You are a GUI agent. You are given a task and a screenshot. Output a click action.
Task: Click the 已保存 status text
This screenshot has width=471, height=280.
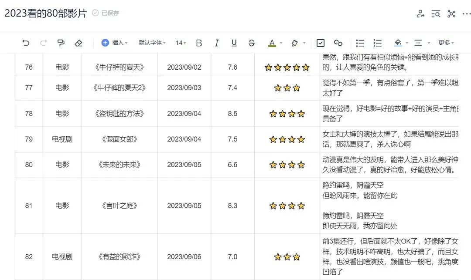point(110,13)
